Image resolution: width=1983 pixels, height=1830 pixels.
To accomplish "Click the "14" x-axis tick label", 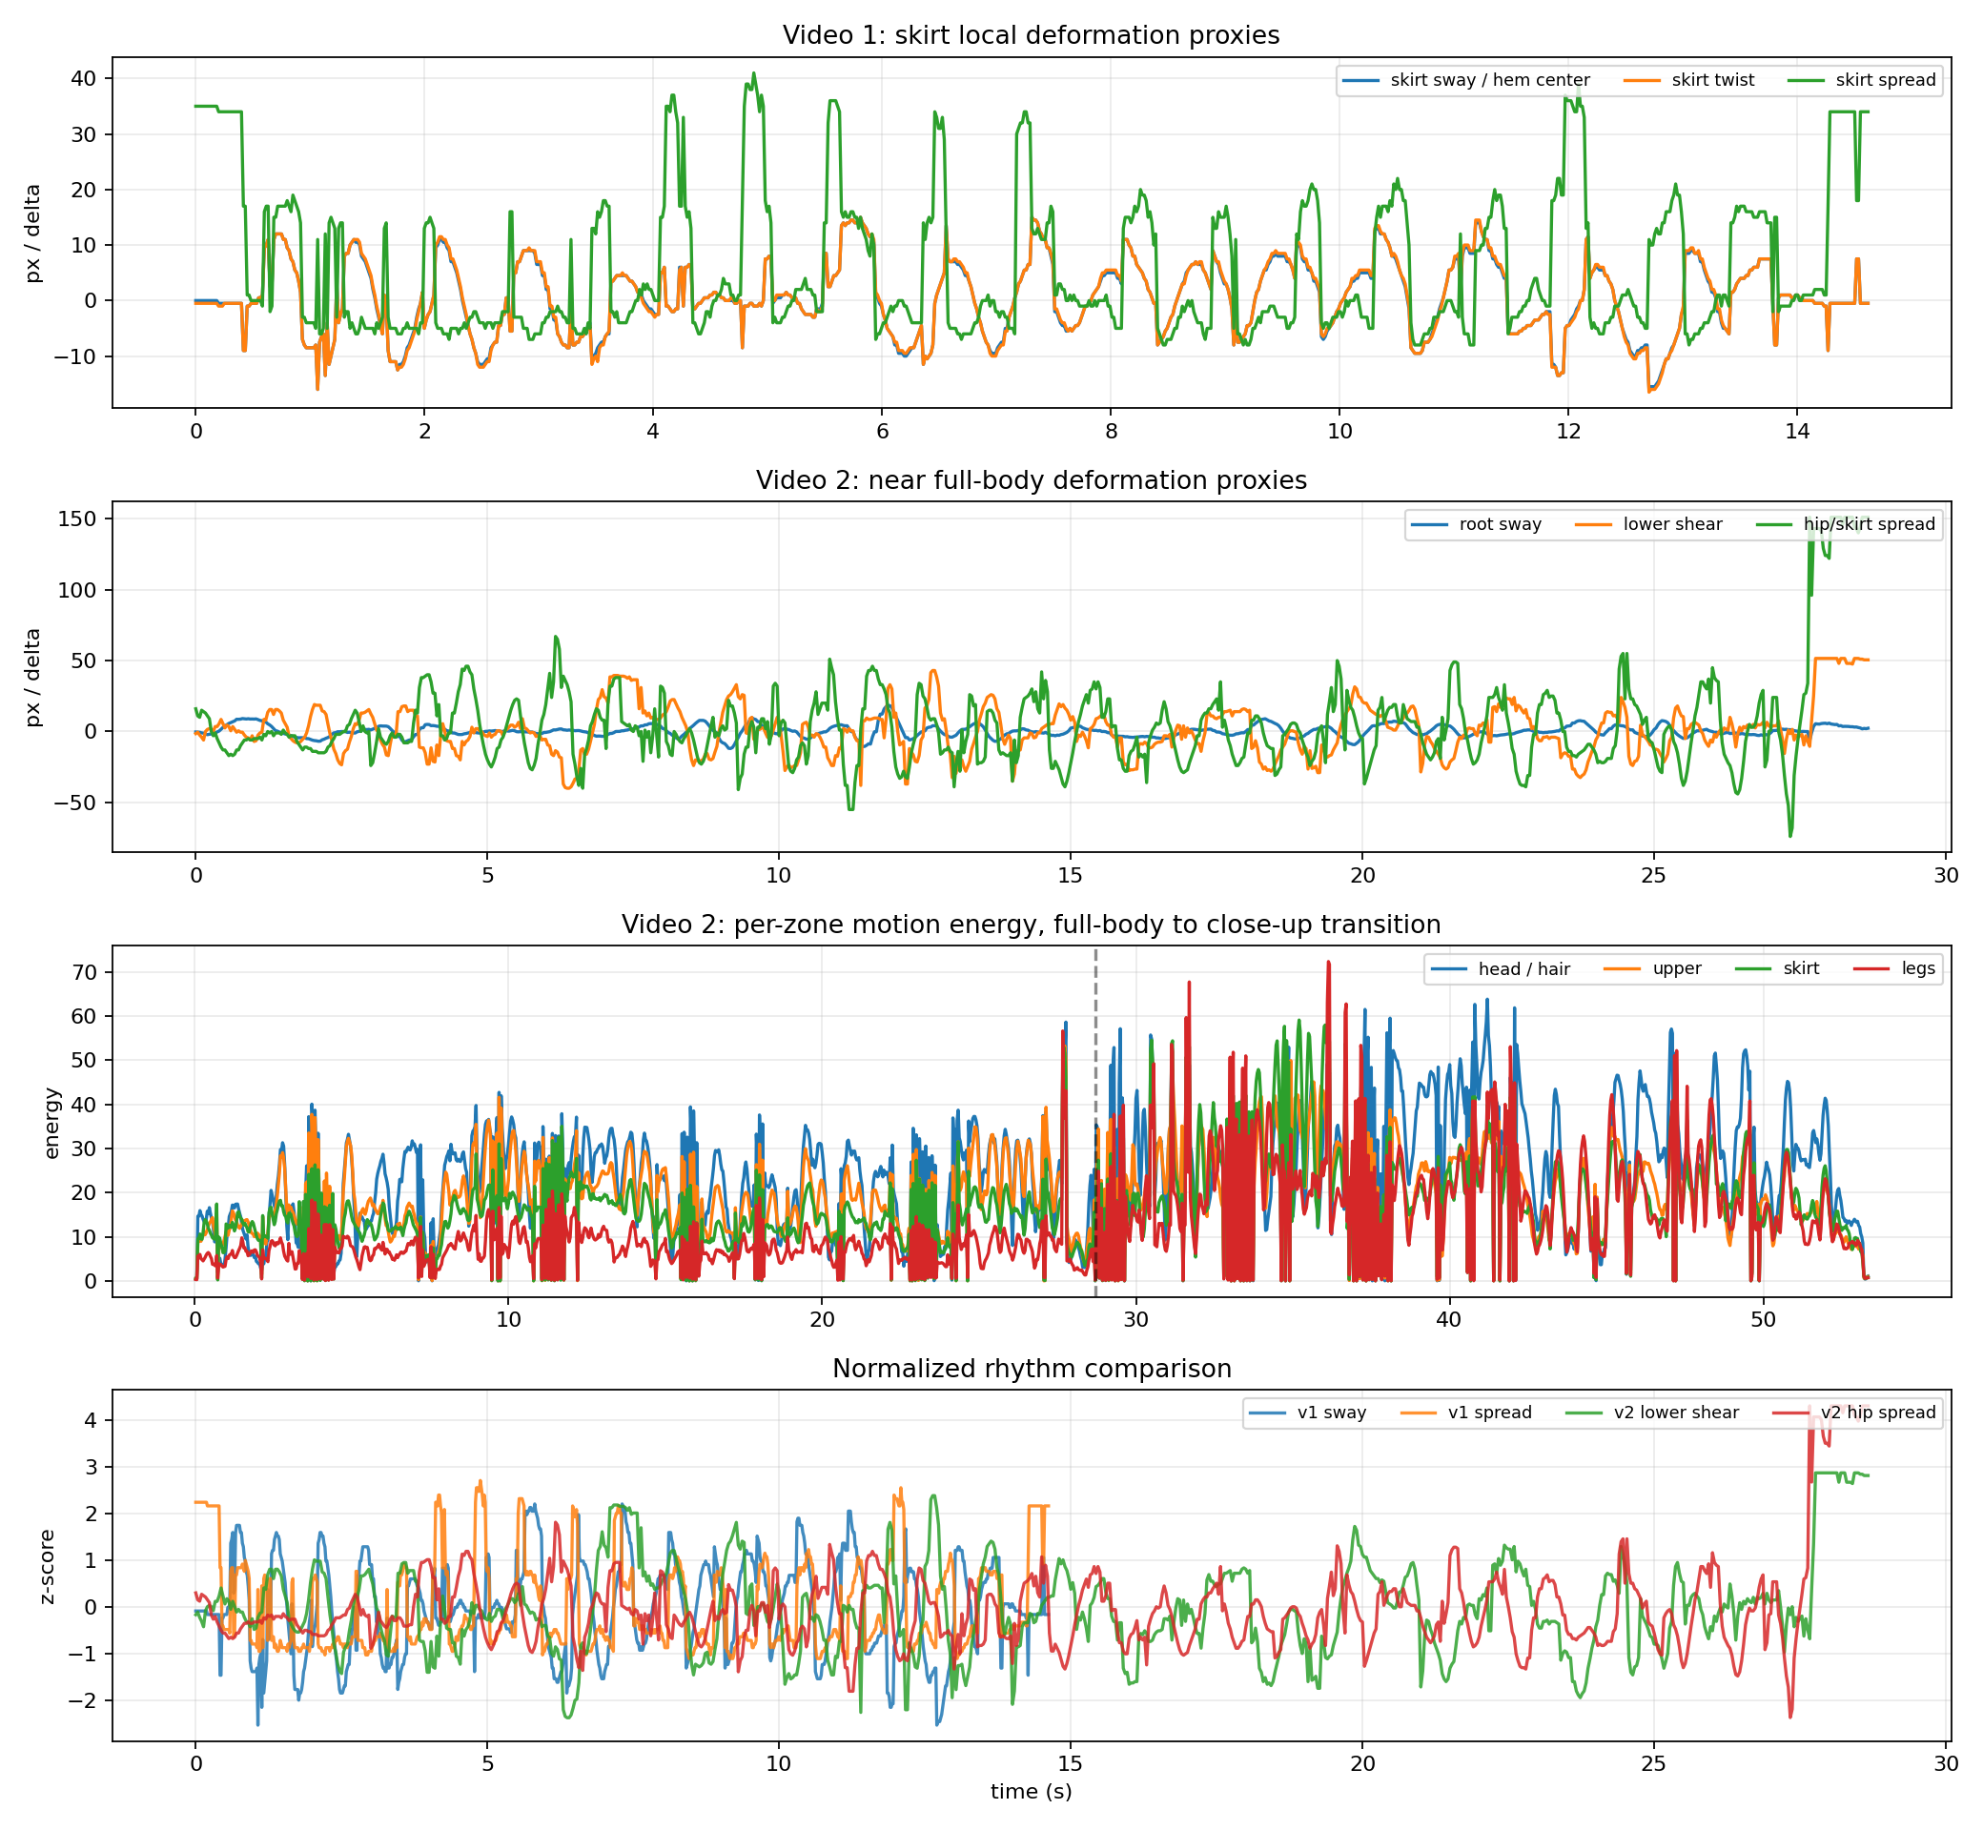I will pyautogui.click(x=1797, y=431).
